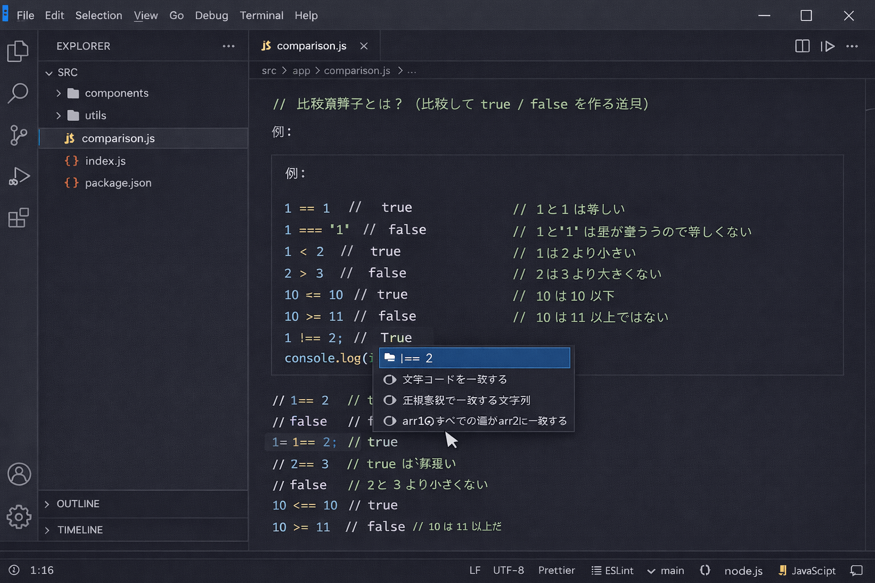Open the Terminal menu
The image size is (875, 583).
tap(261, 15)
